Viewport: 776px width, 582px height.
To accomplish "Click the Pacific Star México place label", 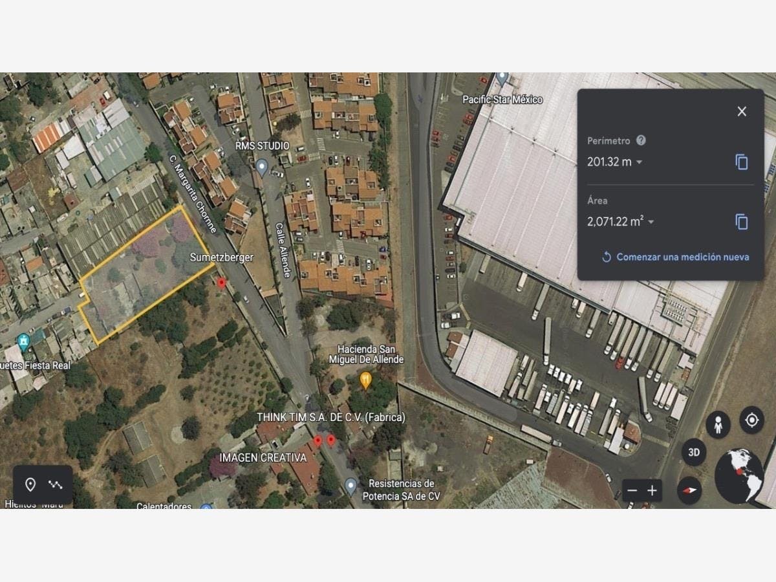I will pyautogui.click(x=502, y=100).
